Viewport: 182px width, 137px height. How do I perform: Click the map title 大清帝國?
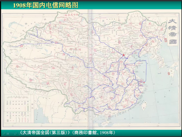173,31
